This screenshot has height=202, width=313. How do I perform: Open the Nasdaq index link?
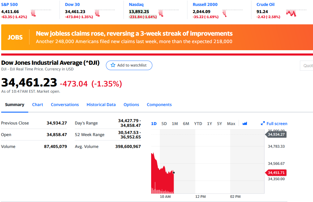click(136, 4)
